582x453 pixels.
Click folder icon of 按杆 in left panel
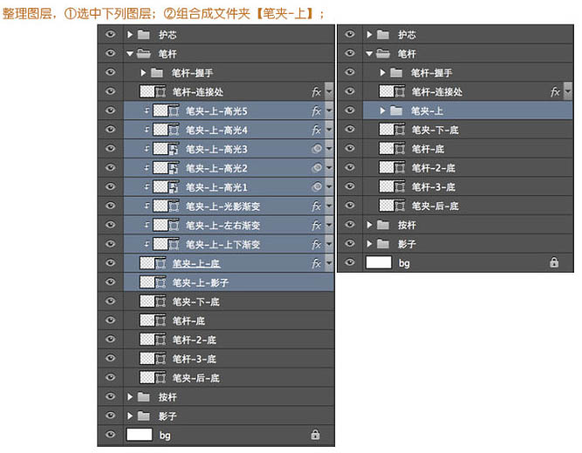[x=143, y=397]
